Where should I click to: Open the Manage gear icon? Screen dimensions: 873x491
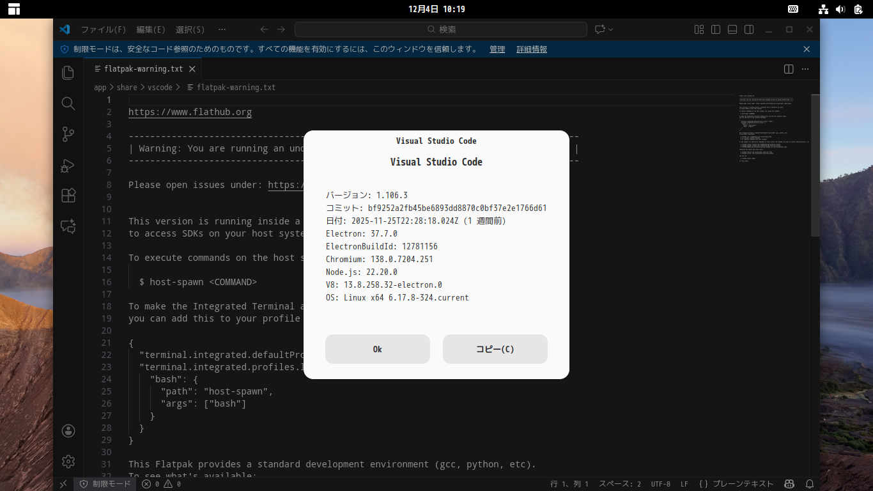68,461
